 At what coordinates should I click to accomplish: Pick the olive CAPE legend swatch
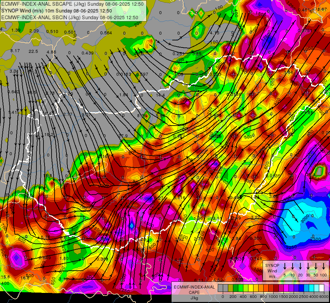231,288
